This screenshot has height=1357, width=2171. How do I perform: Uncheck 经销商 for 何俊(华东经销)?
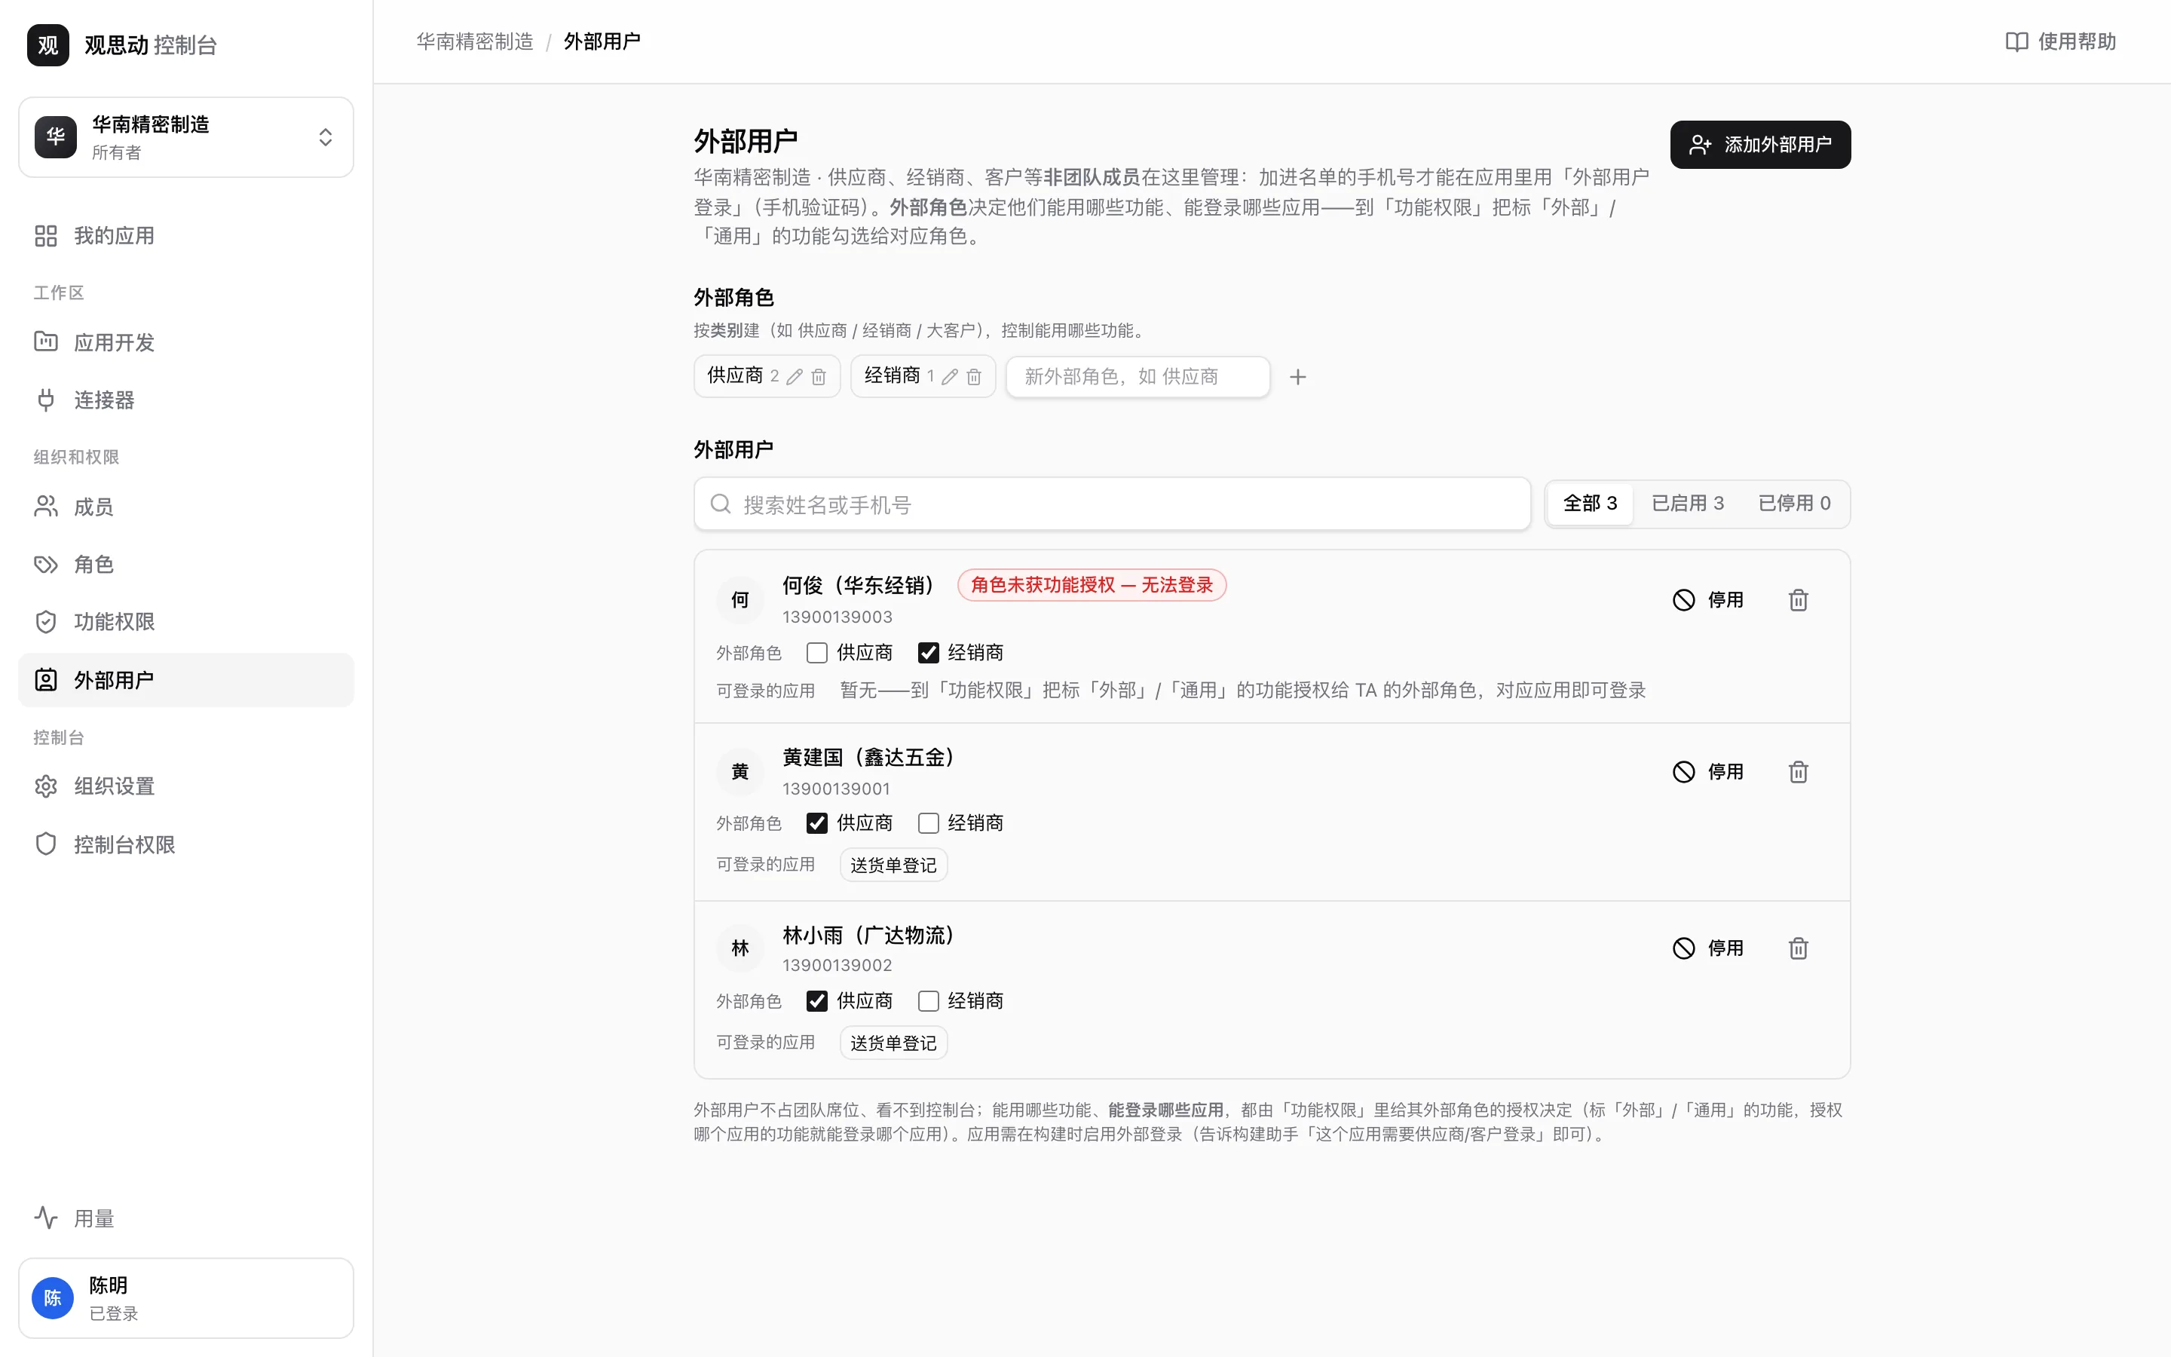point(929,652)
